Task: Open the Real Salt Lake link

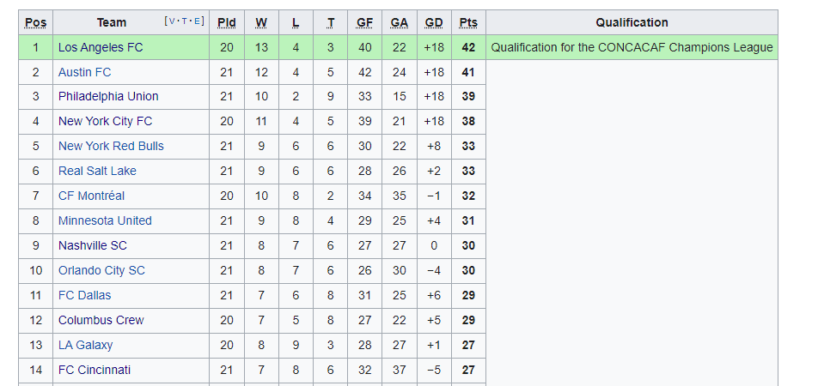Action: coord(97,171)
